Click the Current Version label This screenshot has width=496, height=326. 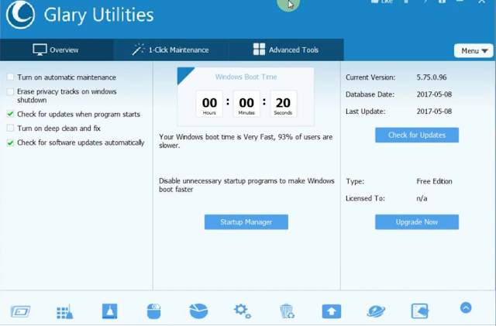coord(370,77)
